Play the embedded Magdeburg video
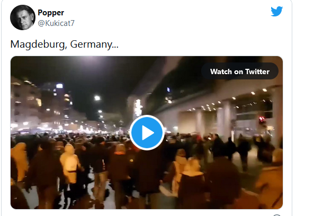The width and height of the screenshot is (314, 216). 147,132
